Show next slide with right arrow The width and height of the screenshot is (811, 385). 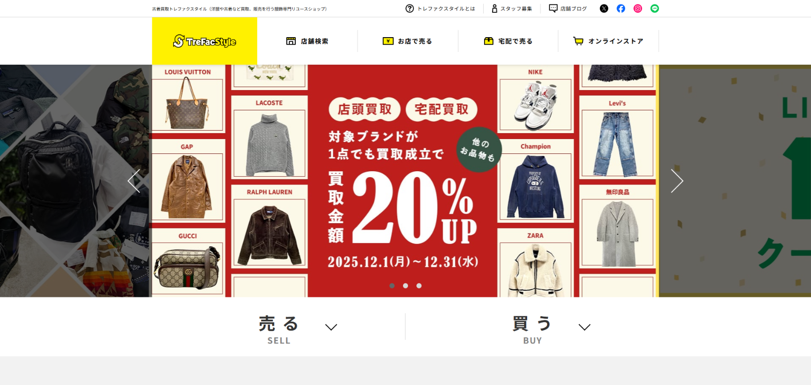pos(677,181)
